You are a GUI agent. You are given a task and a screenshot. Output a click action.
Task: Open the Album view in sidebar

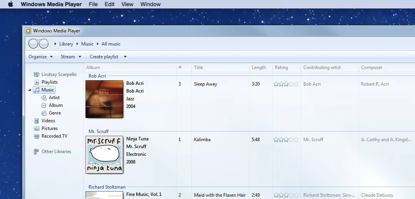[56, 105]
